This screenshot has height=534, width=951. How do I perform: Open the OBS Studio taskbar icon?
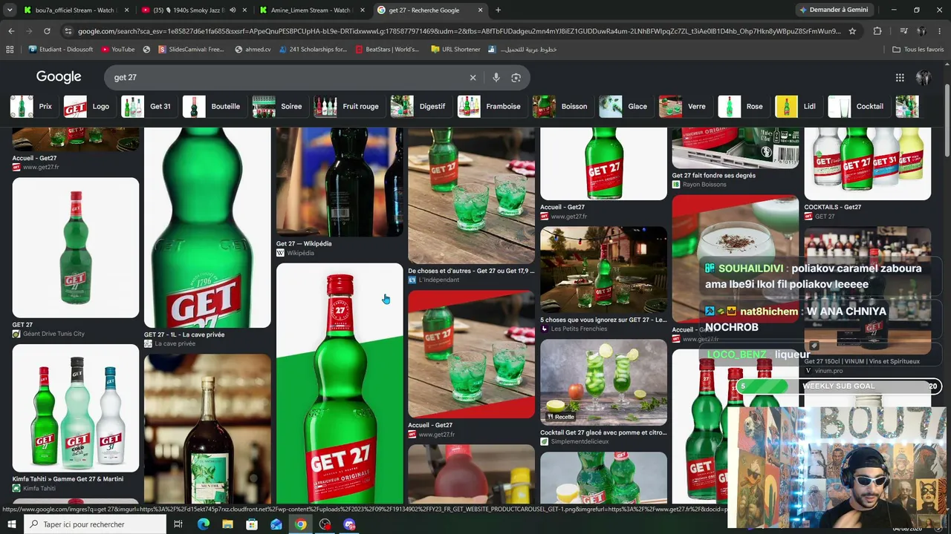pyautogui.click(x=325, y=524)
